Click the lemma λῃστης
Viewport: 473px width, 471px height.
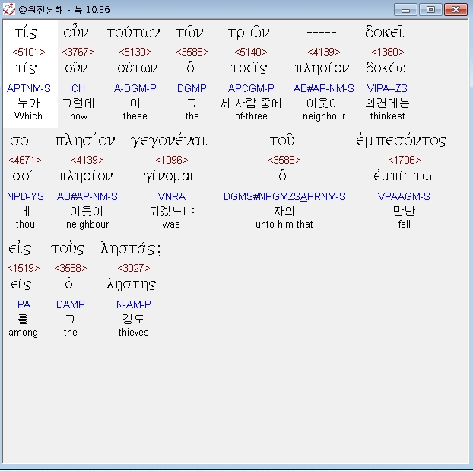(x=132, y=284)
